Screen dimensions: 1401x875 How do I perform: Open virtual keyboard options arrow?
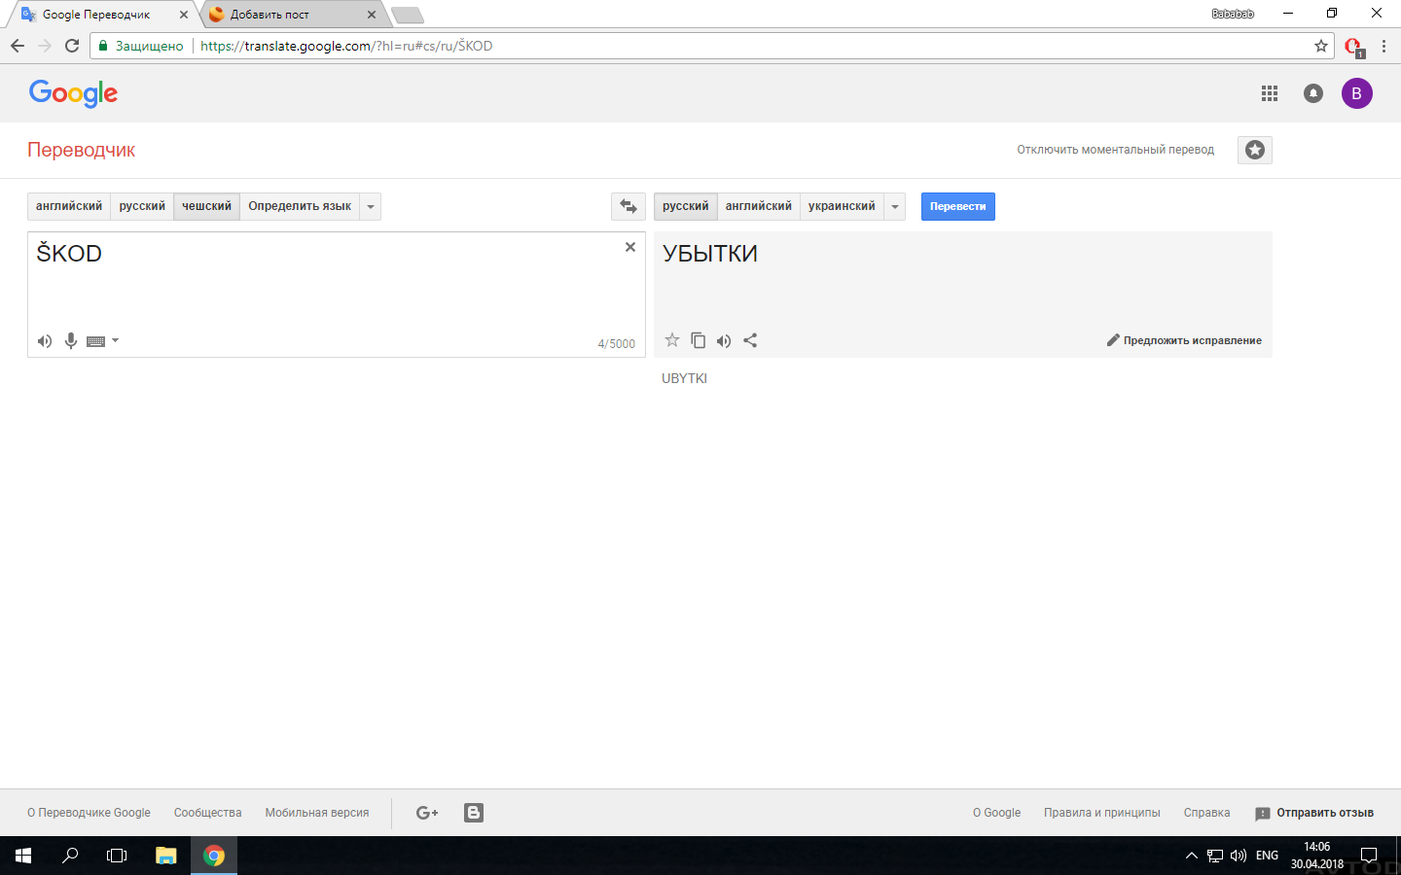[116, 340]
